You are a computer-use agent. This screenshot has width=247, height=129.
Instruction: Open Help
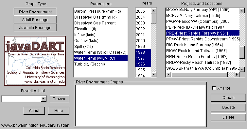(x=59, y=111)
